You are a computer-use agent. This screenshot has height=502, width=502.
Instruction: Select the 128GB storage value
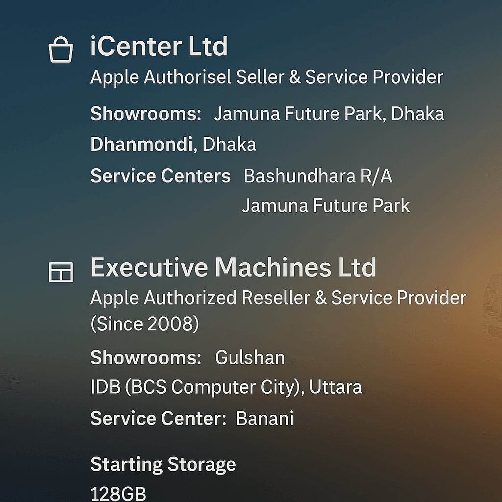118,493
